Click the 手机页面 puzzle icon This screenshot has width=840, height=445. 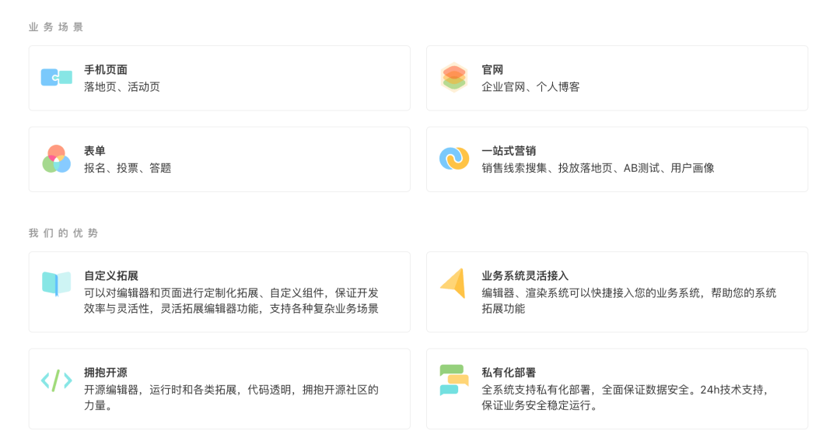[57, 78]
